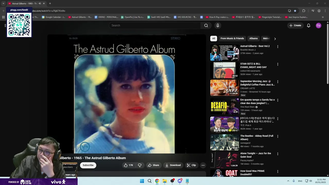Open OBS Studio from taskbar
This screenshot has height=185, width=329.
pos(172,181)
